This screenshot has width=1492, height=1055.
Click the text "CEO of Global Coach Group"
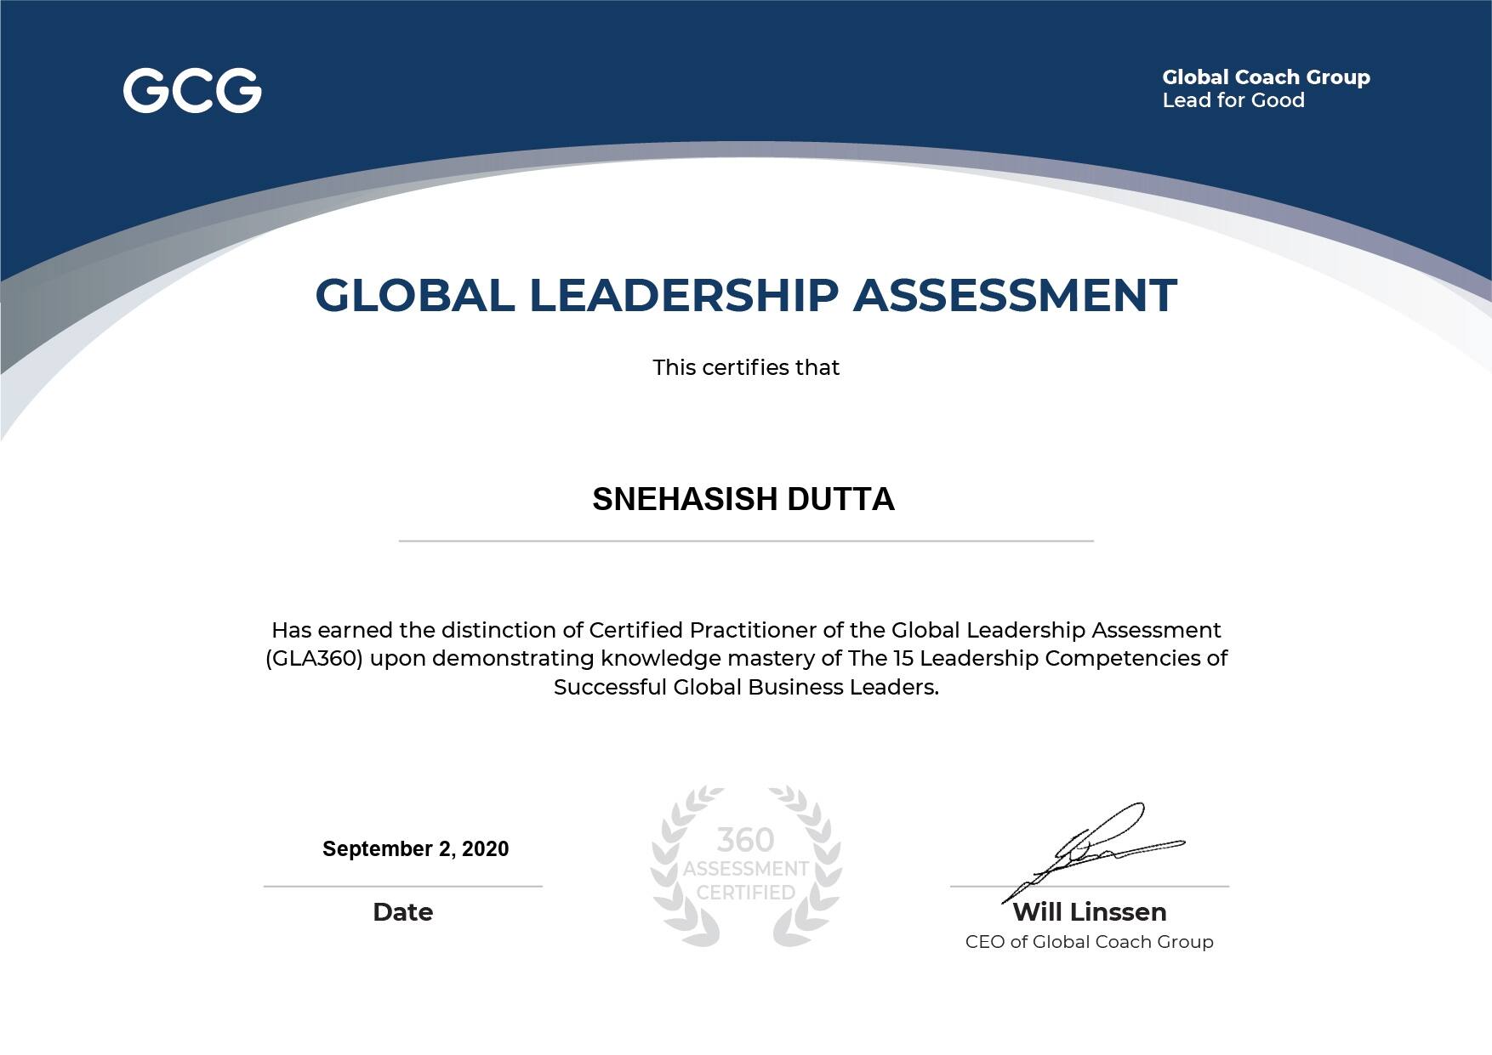pos(1090,942)
